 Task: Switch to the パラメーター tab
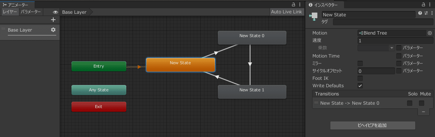(31, 12)
